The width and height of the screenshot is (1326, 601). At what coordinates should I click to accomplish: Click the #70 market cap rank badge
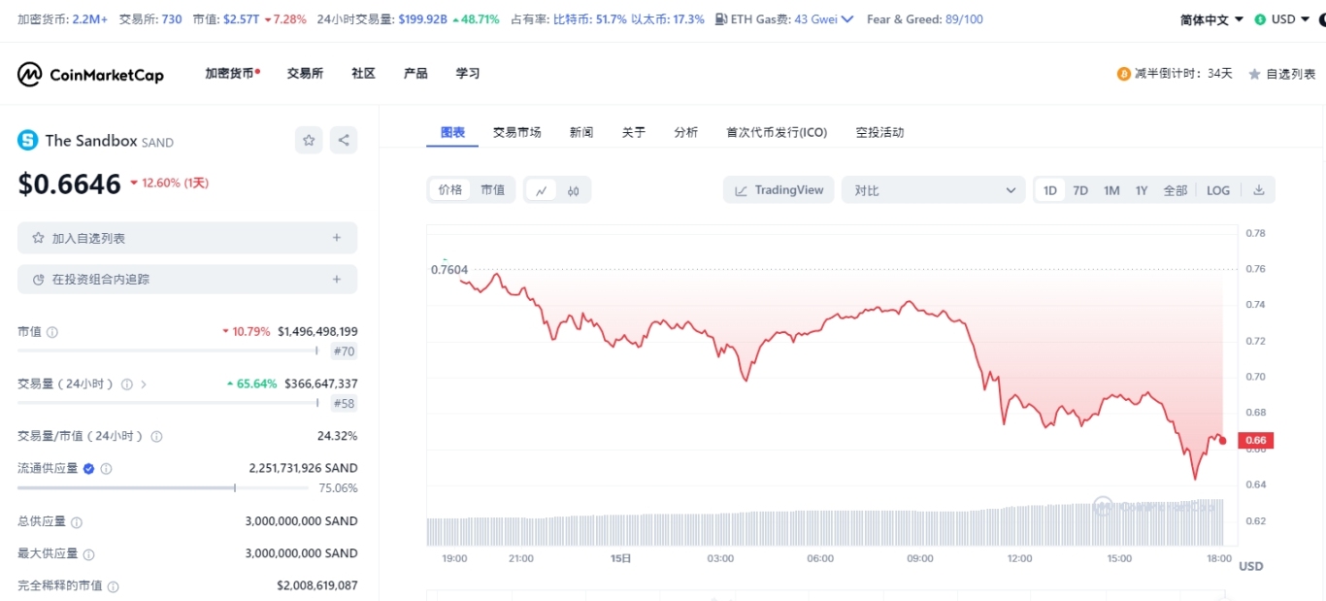[x=344, y=351]
